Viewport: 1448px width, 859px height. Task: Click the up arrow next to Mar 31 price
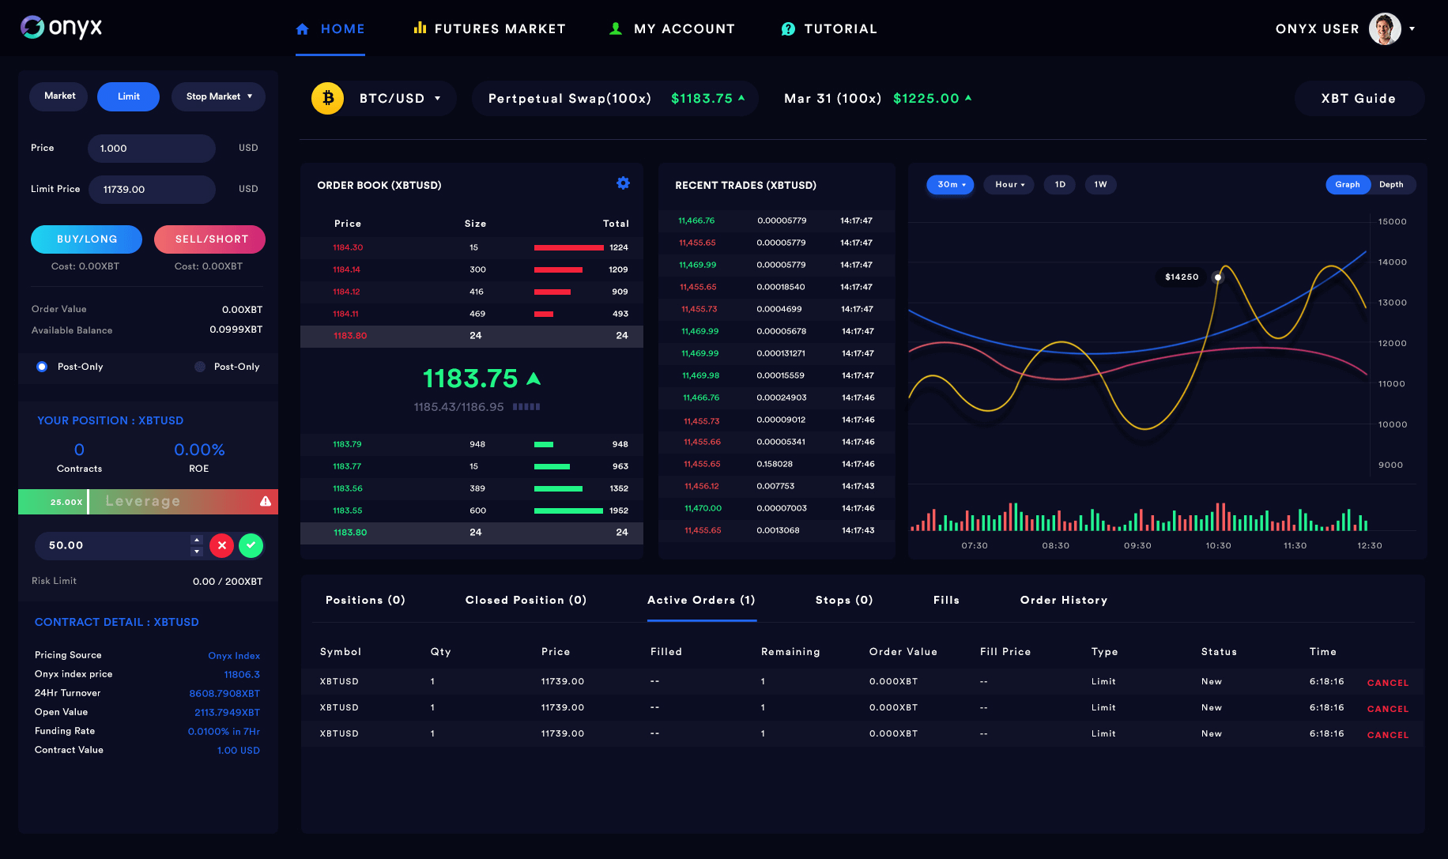[x=968, y=98]
